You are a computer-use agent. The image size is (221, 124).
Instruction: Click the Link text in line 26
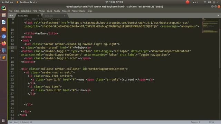click(81, 90)
